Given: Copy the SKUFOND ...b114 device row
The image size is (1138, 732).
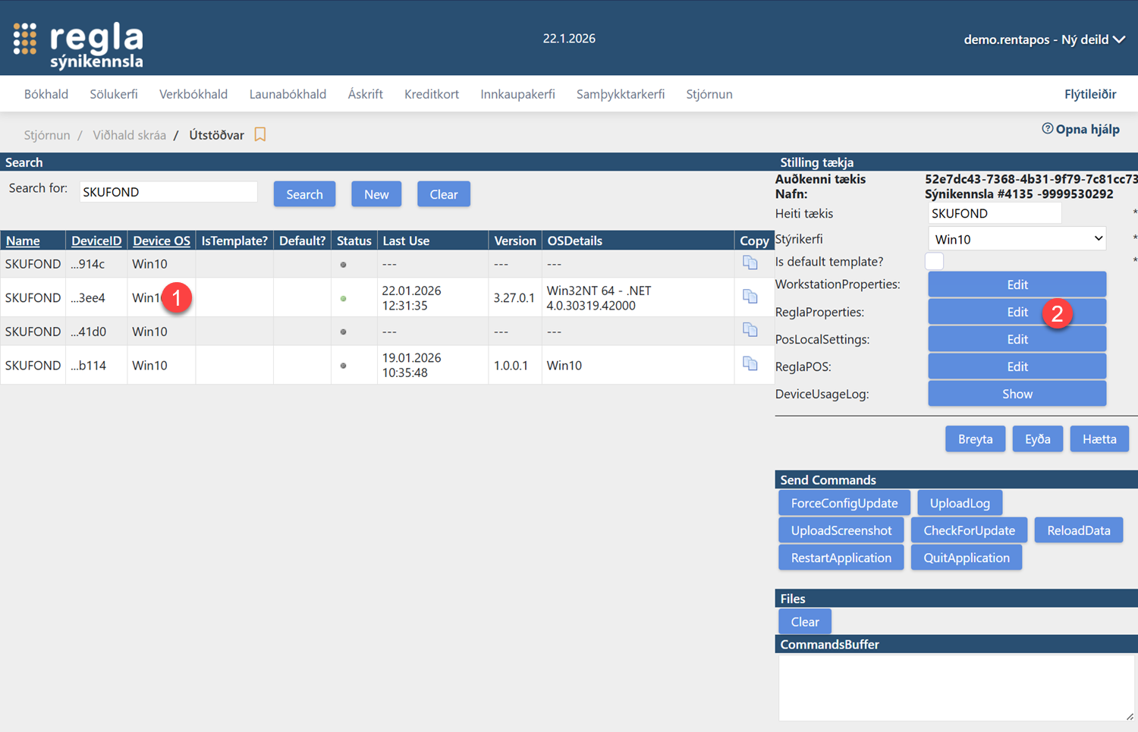Looking at the screenshot, I should click(750, 364).
